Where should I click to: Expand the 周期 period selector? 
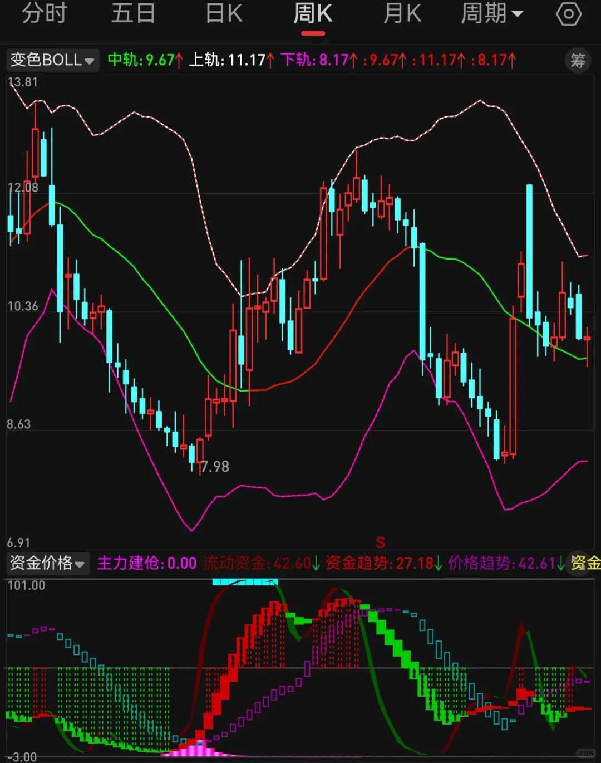pyautogui.click(x=492, y=14)
